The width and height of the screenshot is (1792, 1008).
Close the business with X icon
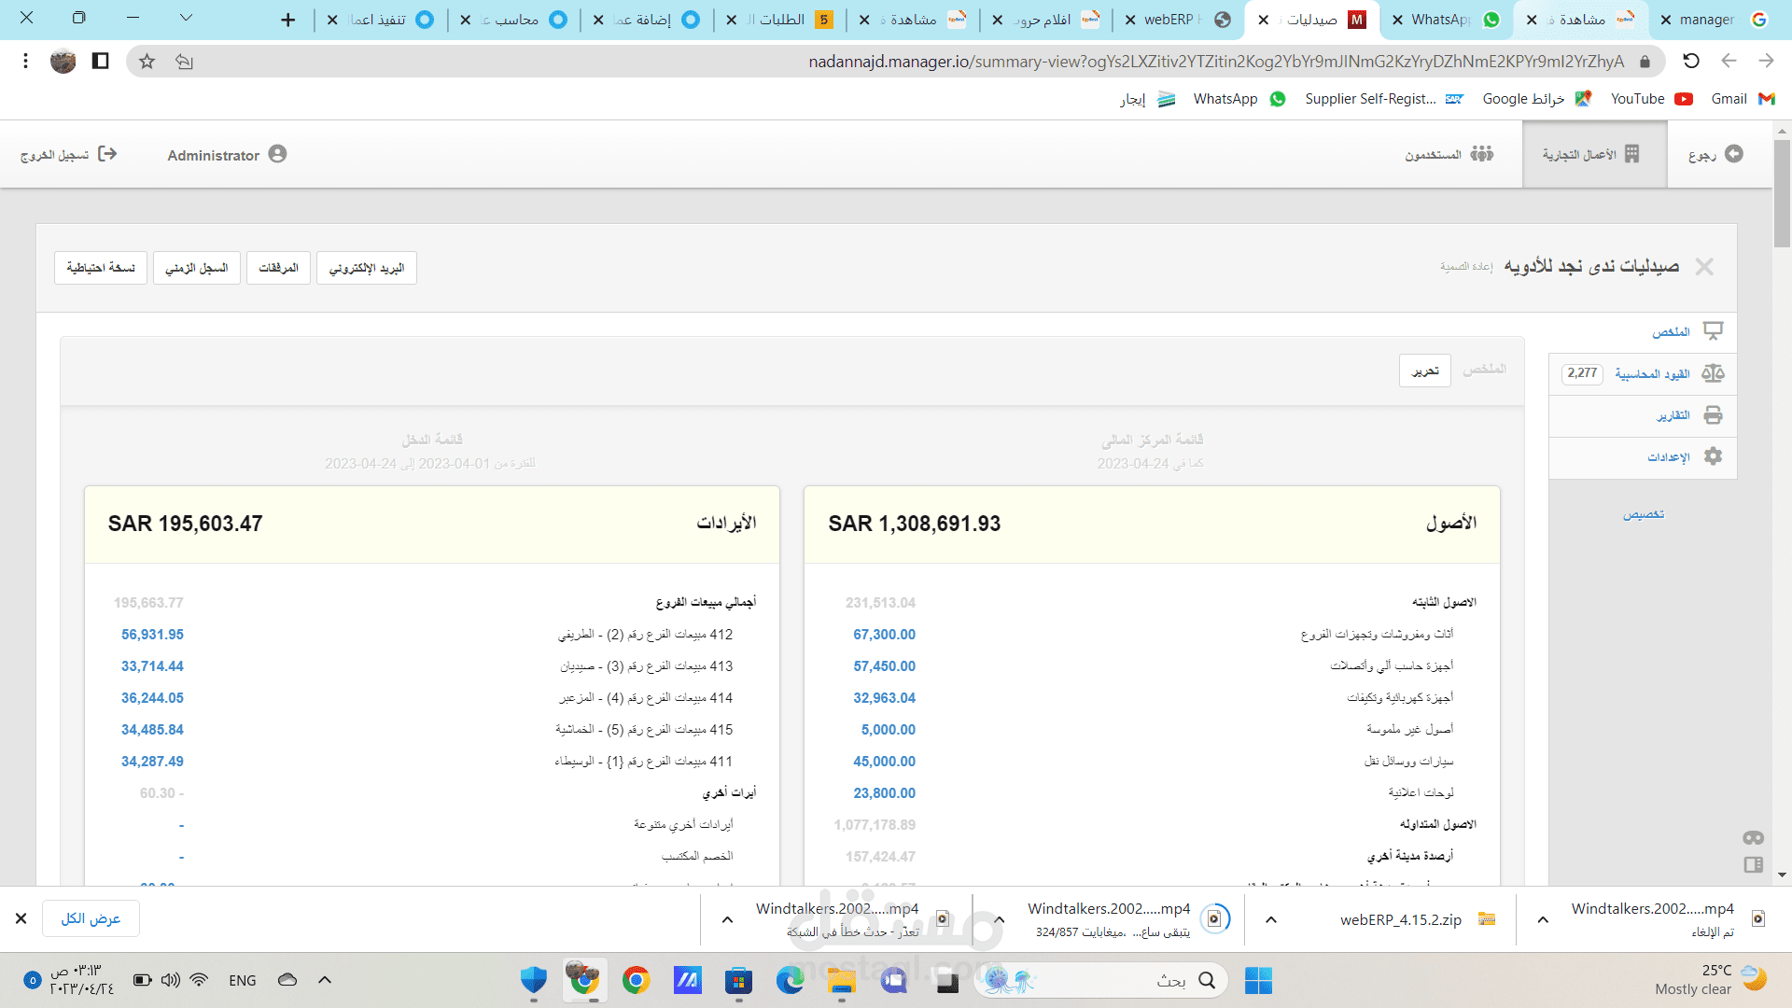1704,267
